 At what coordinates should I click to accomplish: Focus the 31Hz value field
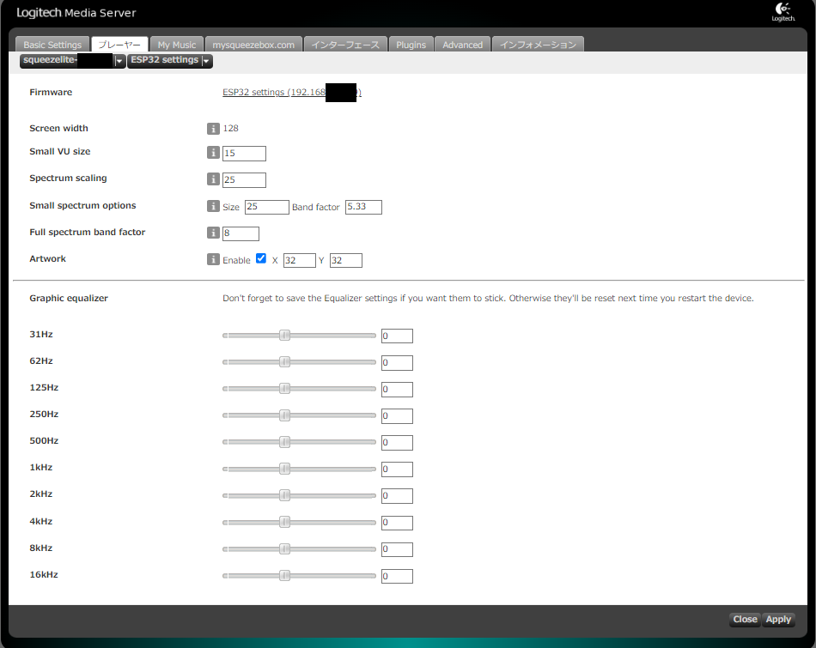coord(397,336)
